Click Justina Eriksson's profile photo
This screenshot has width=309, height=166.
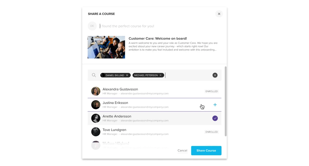[x=96, y=105]
